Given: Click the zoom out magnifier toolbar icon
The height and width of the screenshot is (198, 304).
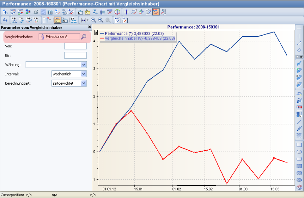Looking at the screenshot, I should pos(94,20).
